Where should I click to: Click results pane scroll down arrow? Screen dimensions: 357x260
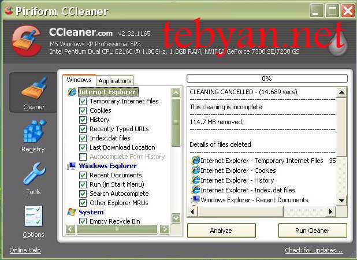click(x=341, y=200)
